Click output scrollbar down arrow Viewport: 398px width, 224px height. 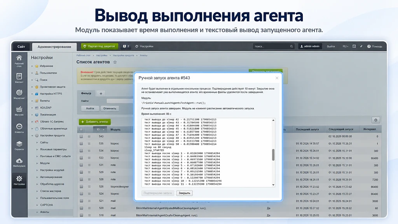point(273,185)
